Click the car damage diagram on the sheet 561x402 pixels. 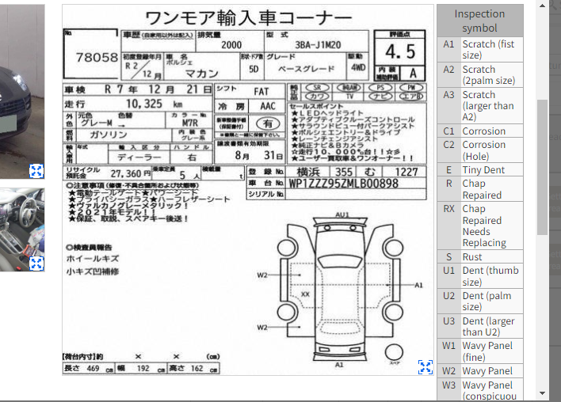(x=340, y=290)
